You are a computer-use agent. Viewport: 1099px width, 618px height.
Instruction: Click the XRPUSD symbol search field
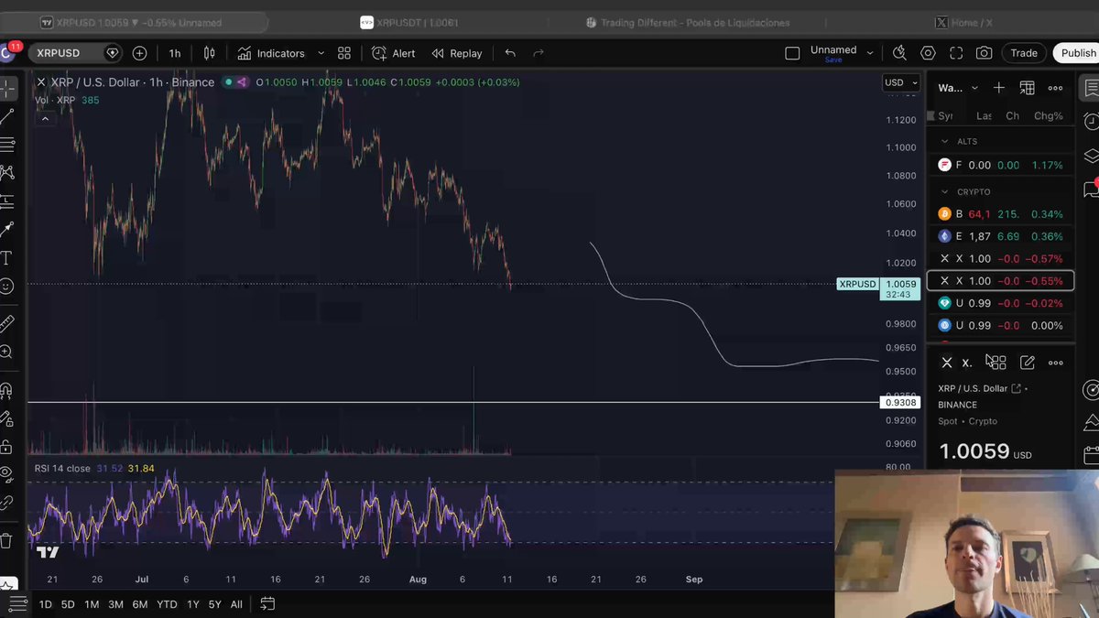pos(75,53)
